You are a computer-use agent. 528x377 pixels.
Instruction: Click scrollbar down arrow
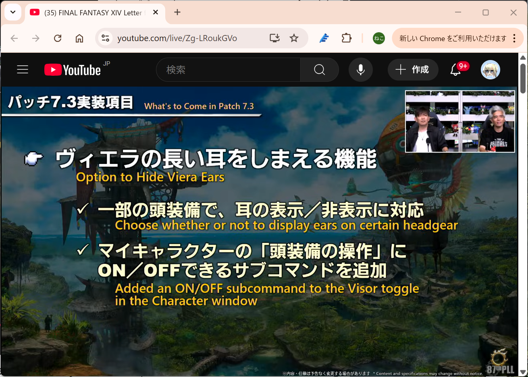tap(523, 372)
